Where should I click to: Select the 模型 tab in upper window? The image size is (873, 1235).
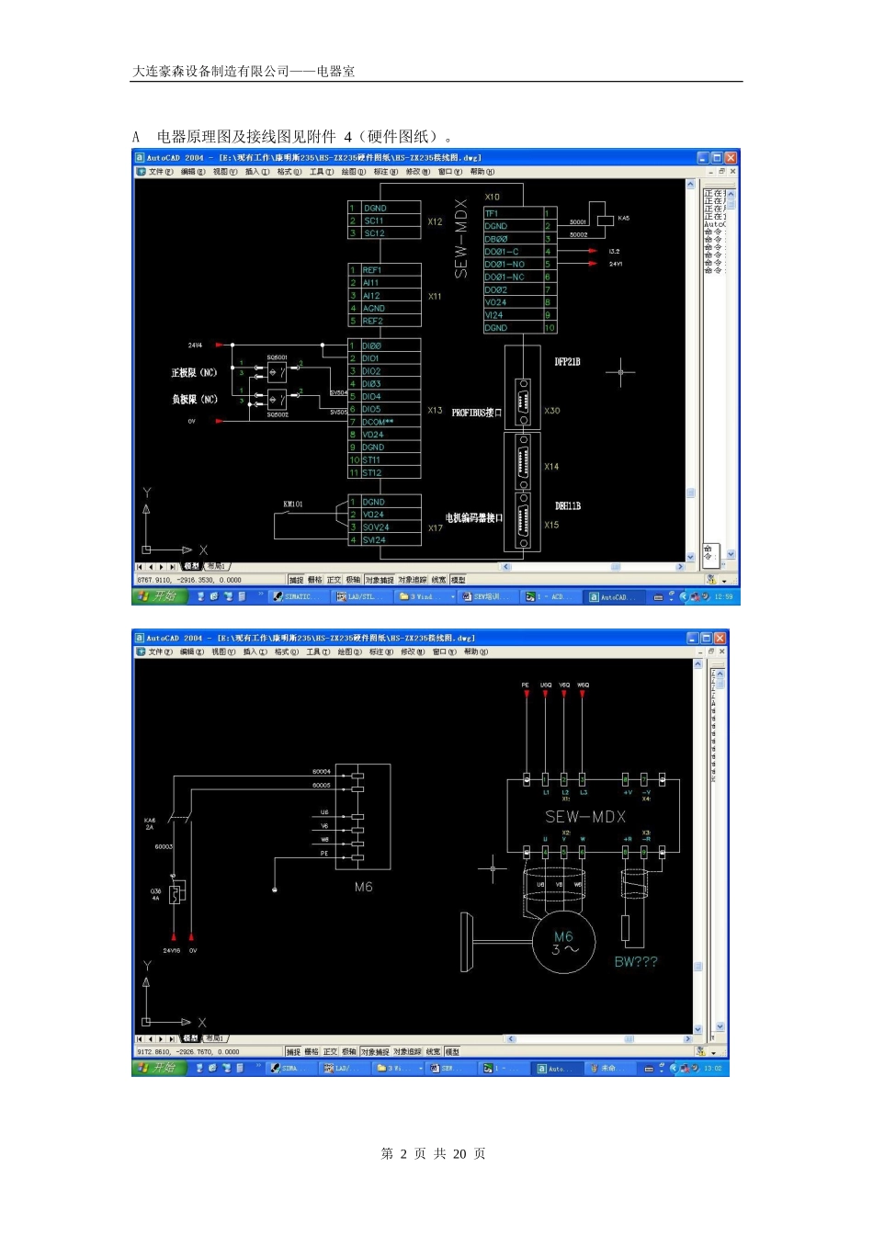(192, 567)
